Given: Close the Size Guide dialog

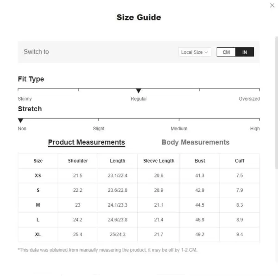Looking at the screenshot, I should pos(272,5).
